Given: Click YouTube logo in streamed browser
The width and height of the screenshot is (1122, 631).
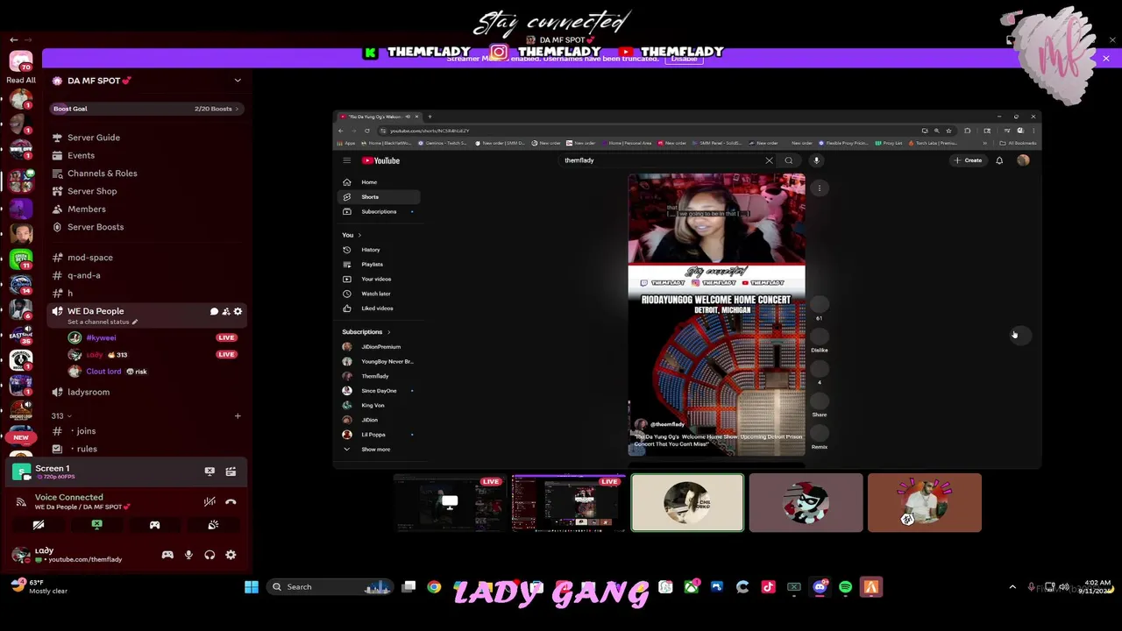Looking at the screenshot, I should coord(381,160).
